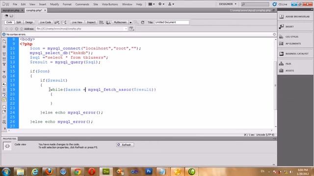Screen dimensions: 314x176
Task: Switch to Design view
Action: tap(29, 22)
